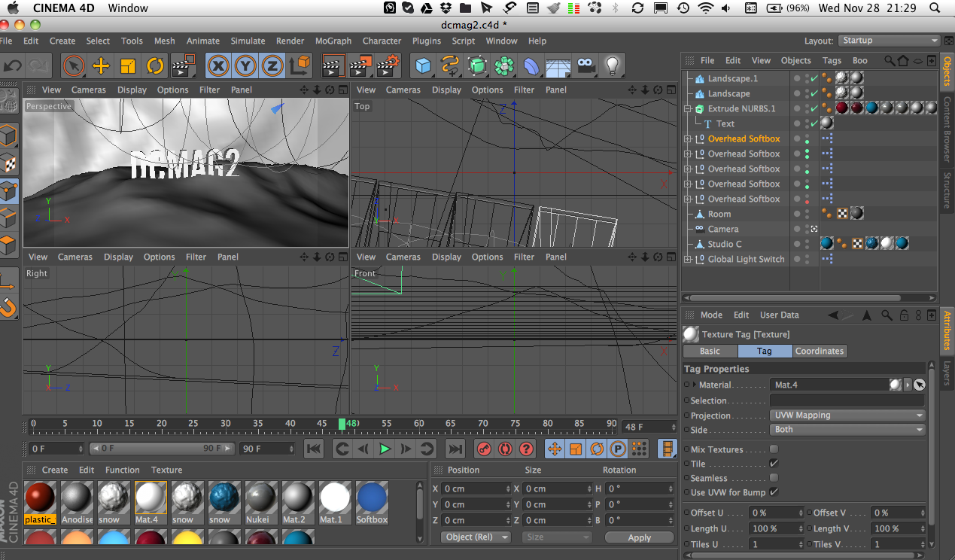
Task: Enable the Seamless checkbox
Action: click(x=774, y=478)
